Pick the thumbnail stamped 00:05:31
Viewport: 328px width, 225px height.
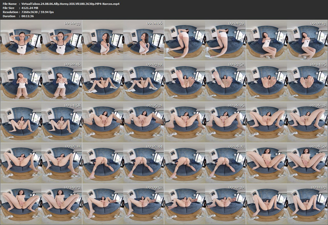(123, 122)
